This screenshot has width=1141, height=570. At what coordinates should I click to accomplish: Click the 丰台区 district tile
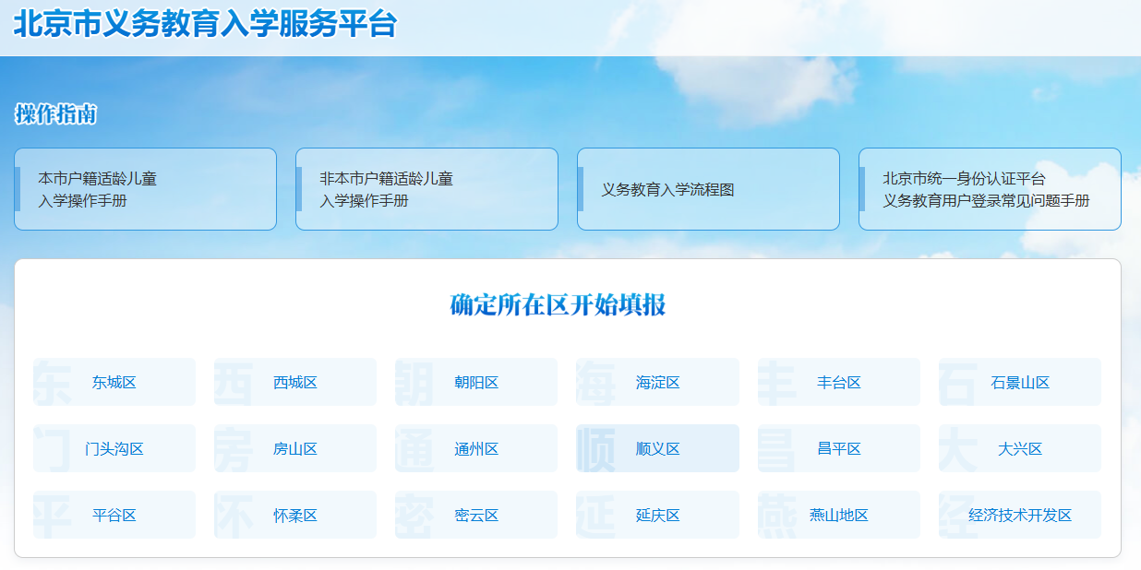click(x=839, y=382)
